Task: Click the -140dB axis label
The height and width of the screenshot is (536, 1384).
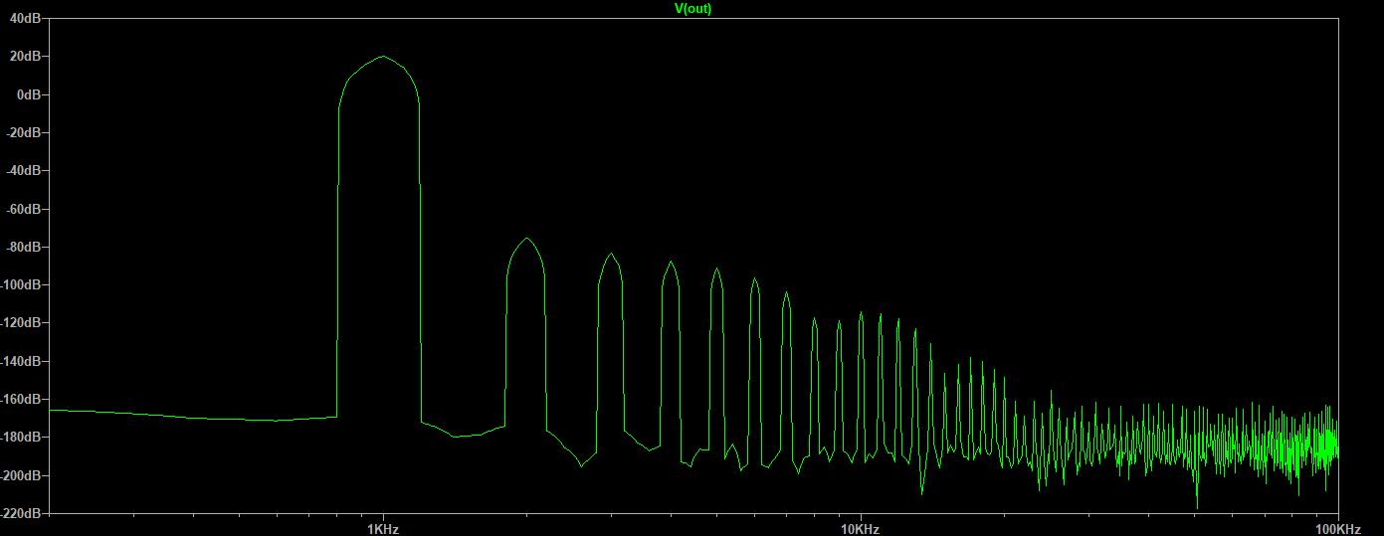Action: click(21, 361)
